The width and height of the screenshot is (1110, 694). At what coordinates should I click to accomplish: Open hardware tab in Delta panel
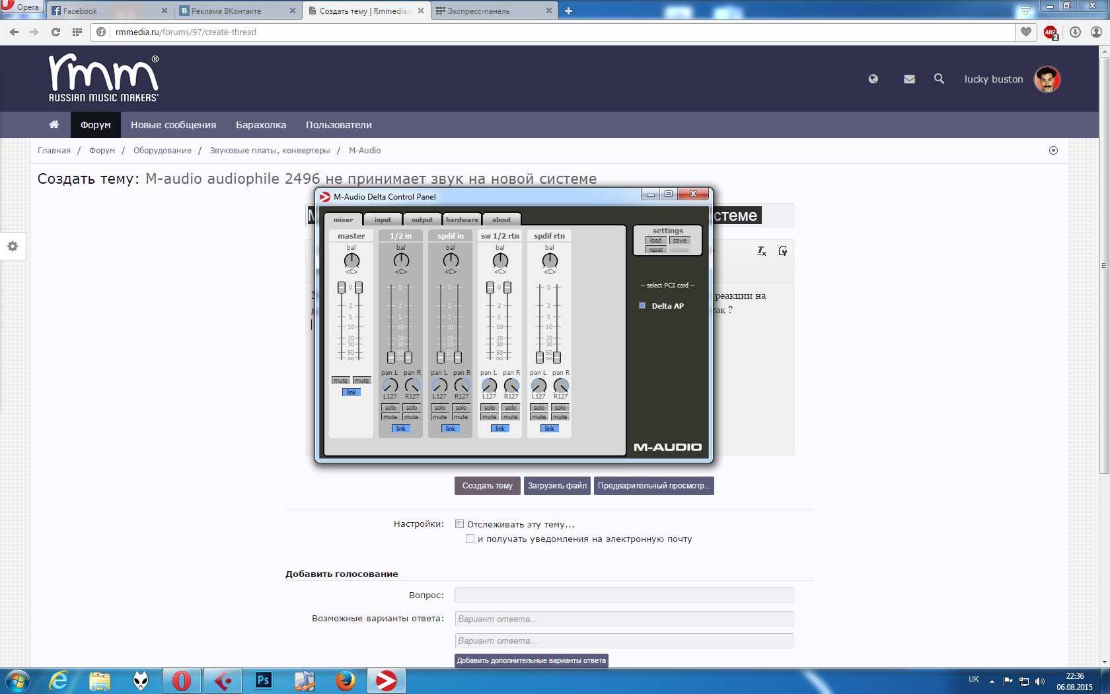tap(462, 219)
